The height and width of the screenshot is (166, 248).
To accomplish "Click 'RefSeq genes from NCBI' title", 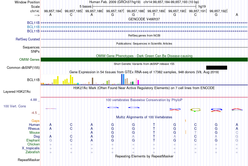I will [144, 35].
